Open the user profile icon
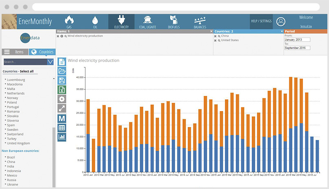 [x=281, y=22]
